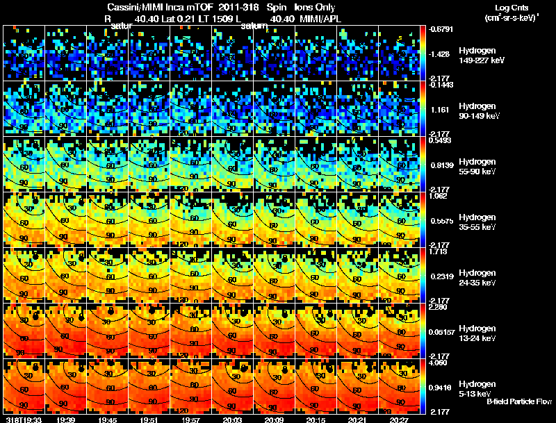Click the Hydrogen 24-35 keV color bar
The image size is (556, 423).
click(x=424, y=276)
